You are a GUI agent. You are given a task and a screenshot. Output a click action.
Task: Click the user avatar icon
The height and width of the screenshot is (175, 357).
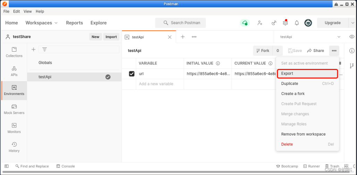pyautogui.click(x=308, y=23)
